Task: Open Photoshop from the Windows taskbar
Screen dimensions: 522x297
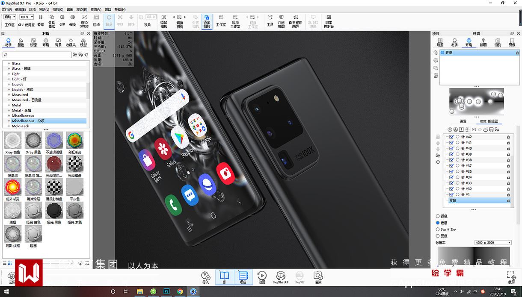Action: click(166, 291)
